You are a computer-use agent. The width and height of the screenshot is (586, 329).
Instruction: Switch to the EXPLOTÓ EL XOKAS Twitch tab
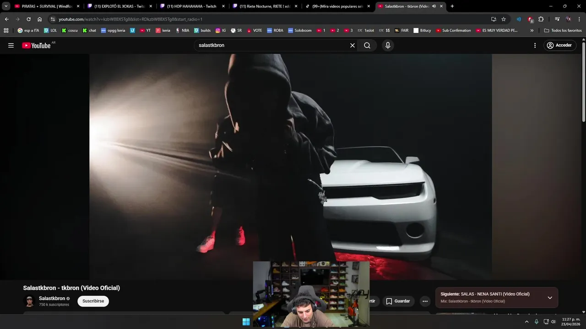click(x=119, y=6)
